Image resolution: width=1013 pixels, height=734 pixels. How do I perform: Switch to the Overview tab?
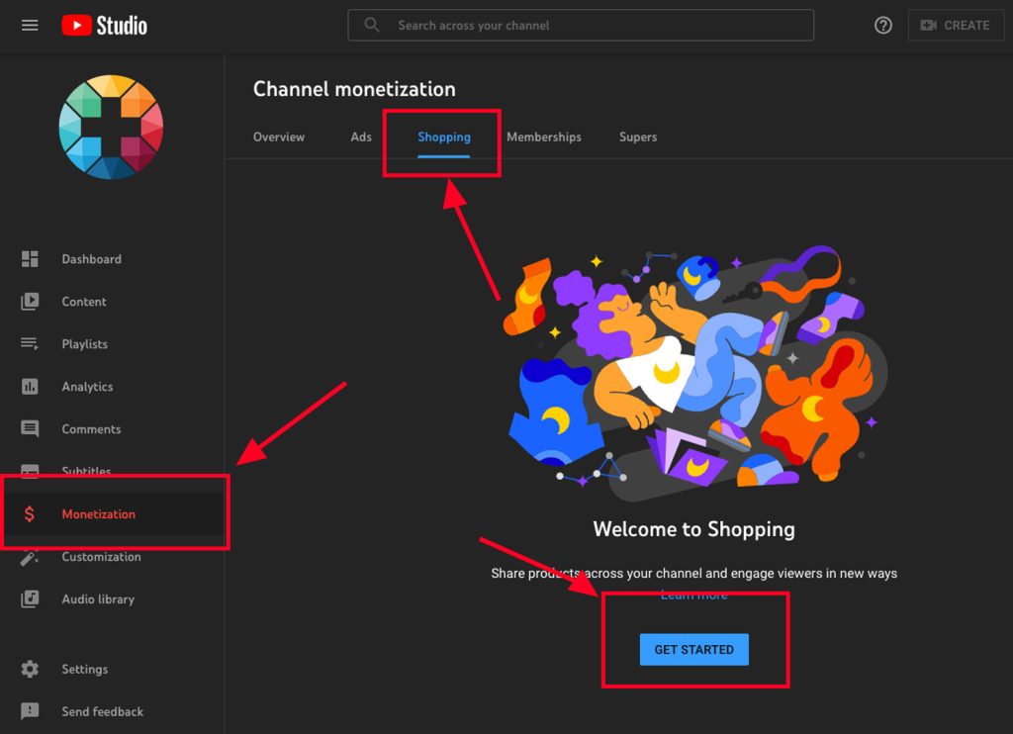point(278,137)
